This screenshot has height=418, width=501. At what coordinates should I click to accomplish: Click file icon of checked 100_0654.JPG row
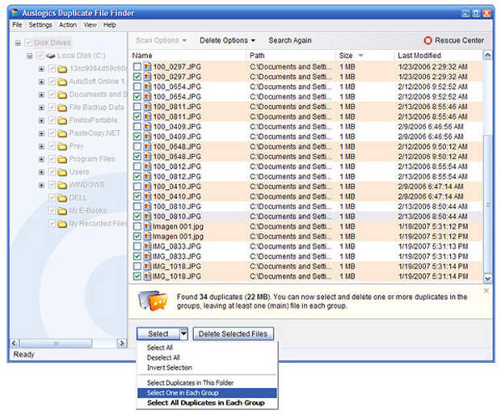pos(147,96)
